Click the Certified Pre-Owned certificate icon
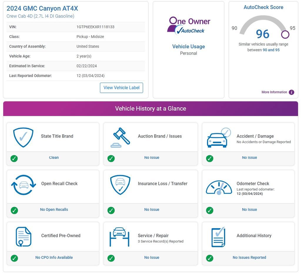 (x=24, y=237)
